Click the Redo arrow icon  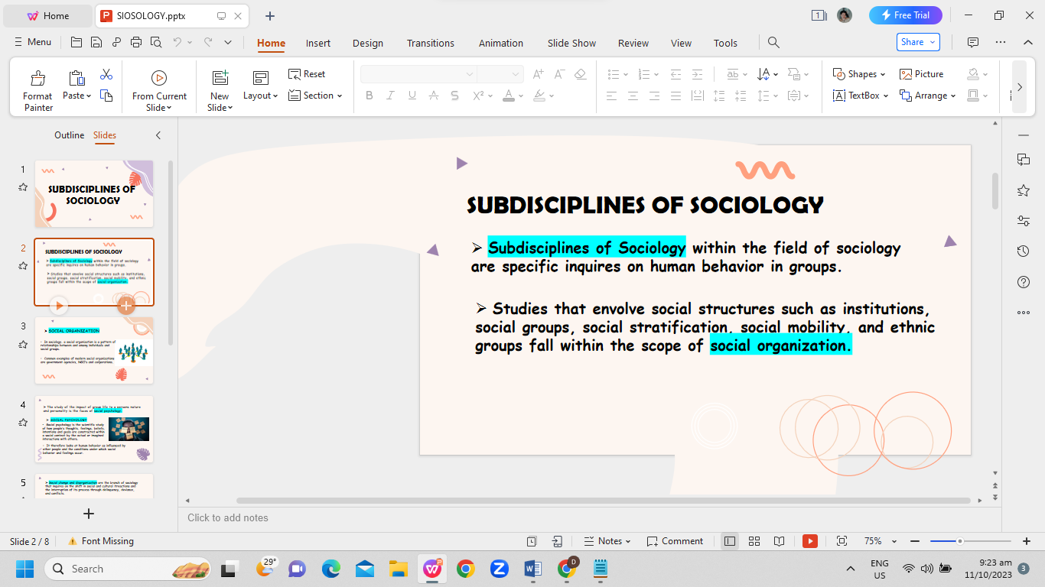click(x=208, y=42)
